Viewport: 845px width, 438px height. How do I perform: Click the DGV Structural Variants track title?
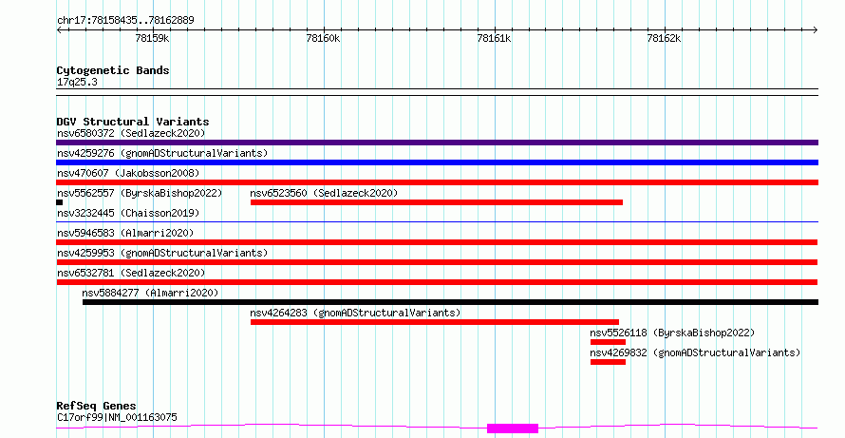click(133, 122)
